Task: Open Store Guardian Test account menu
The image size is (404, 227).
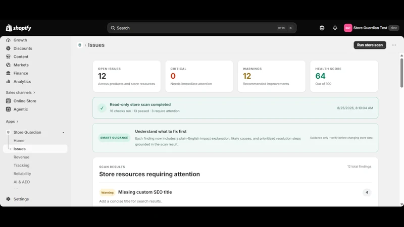Action: (x=372, y=28)
